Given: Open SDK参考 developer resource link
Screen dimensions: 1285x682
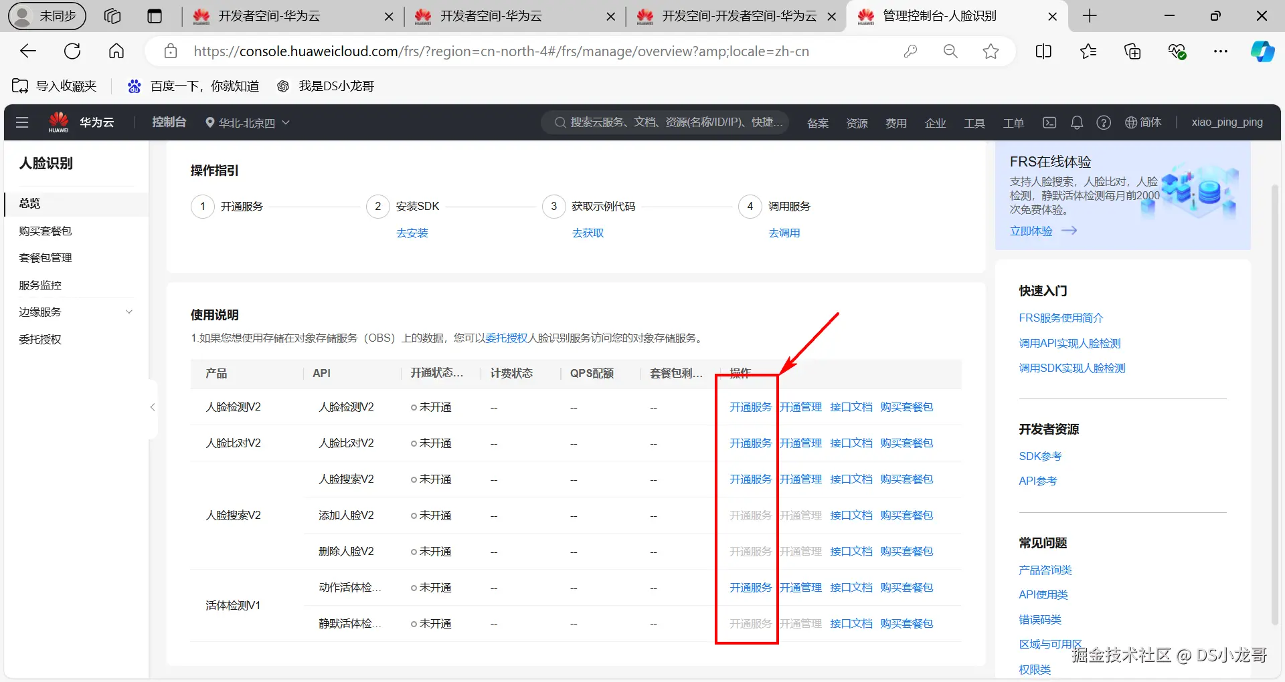Looking at the screenshot, I should click(x=1040, y=457).
